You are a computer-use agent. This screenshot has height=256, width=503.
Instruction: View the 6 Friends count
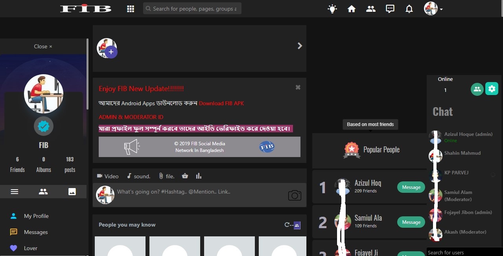tap(17, 165)
